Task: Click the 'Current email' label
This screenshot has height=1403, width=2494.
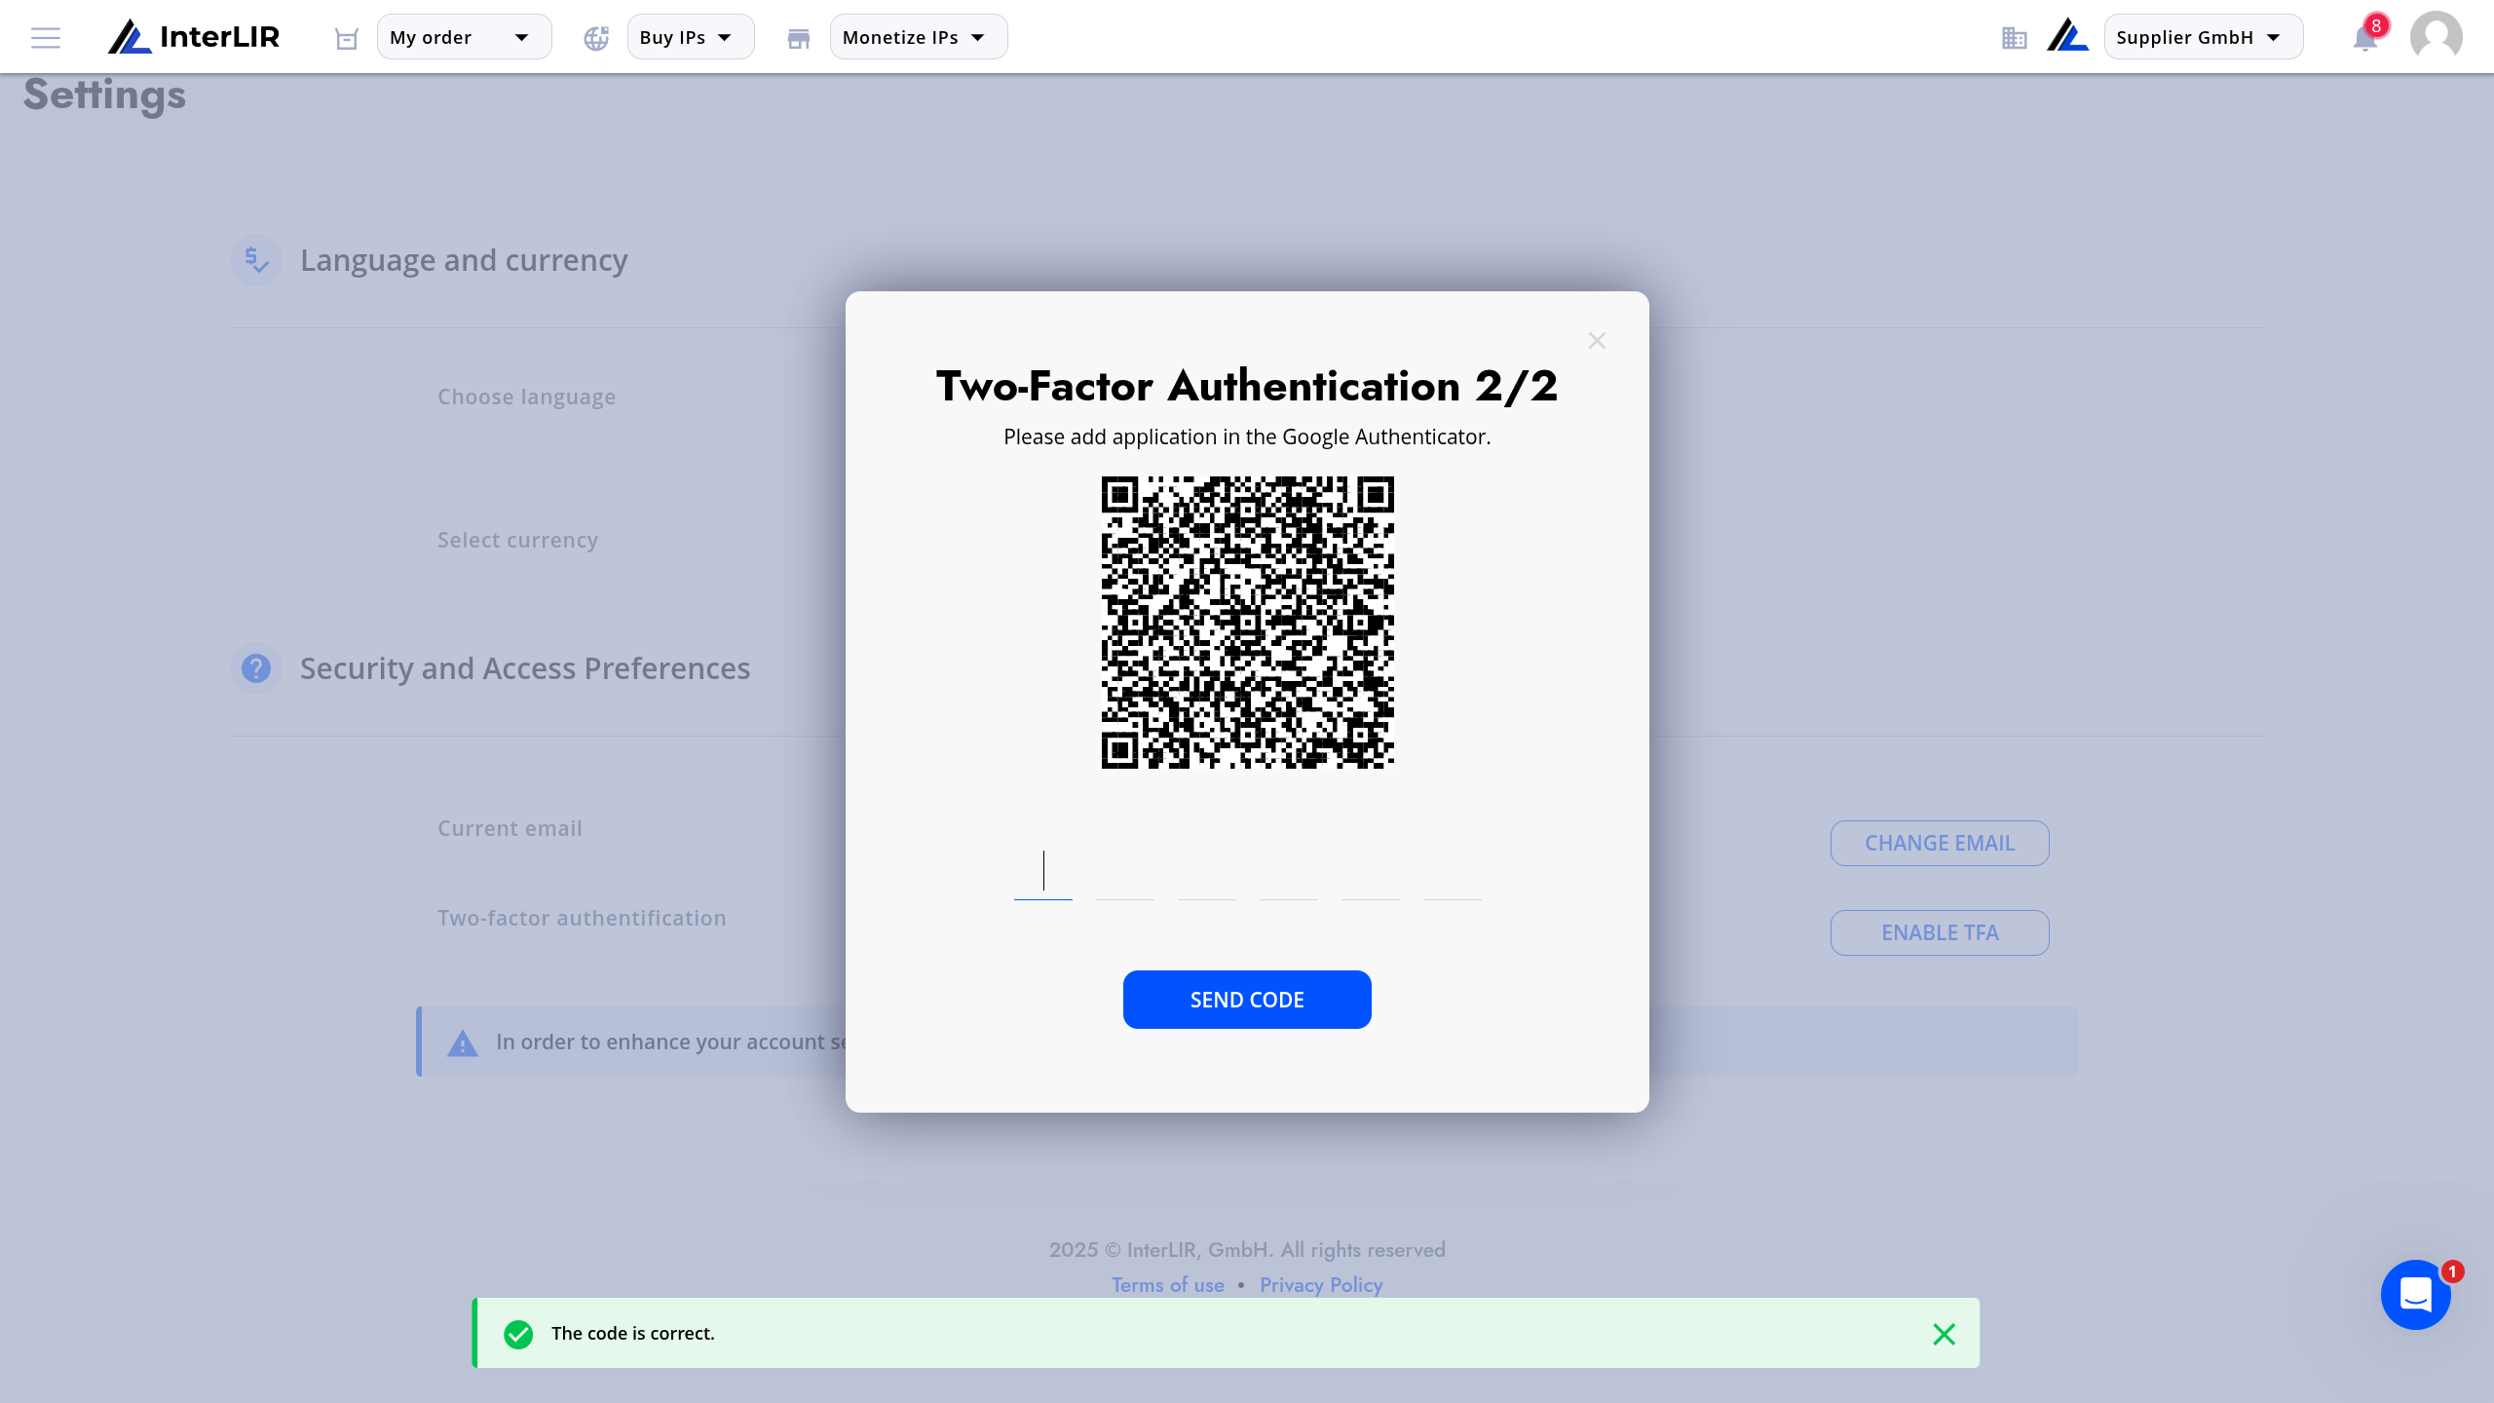Action: (x=510, y=828)
